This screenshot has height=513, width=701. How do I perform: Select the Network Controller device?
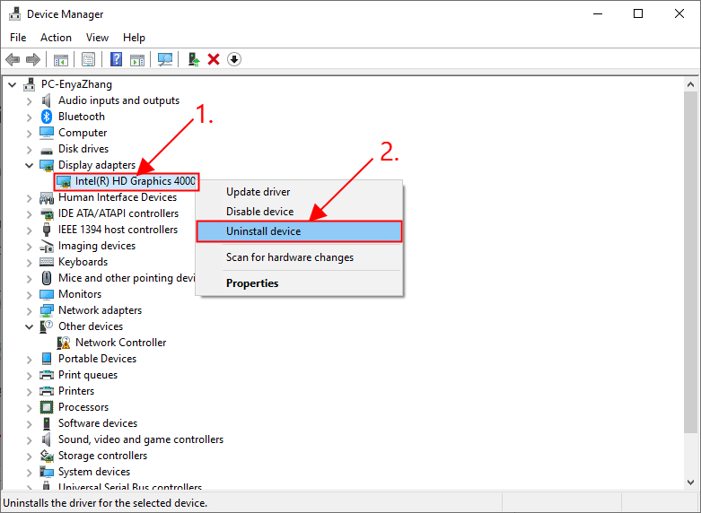(120, 343)
